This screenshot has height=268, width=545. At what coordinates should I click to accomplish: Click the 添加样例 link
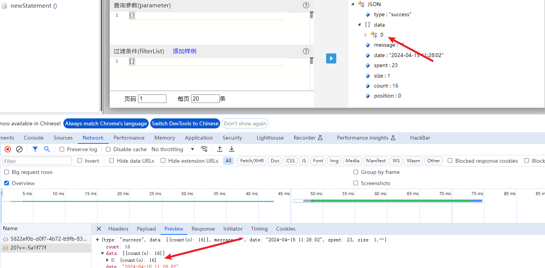[x=185, y=51]
